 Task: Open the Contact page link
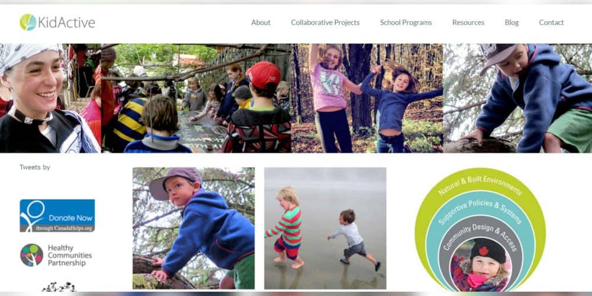click(x=551, y=22)
